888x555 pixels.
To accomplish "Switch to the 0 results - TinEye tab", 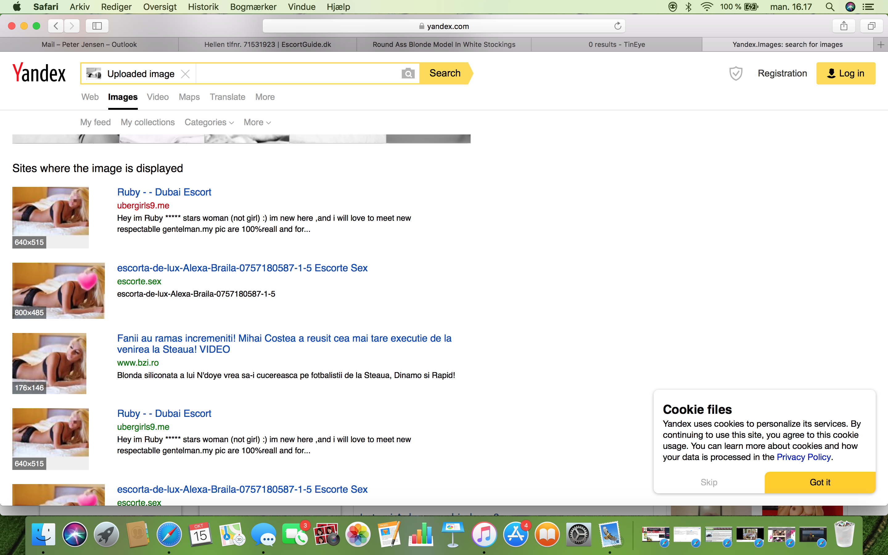I will coord(616,44).
